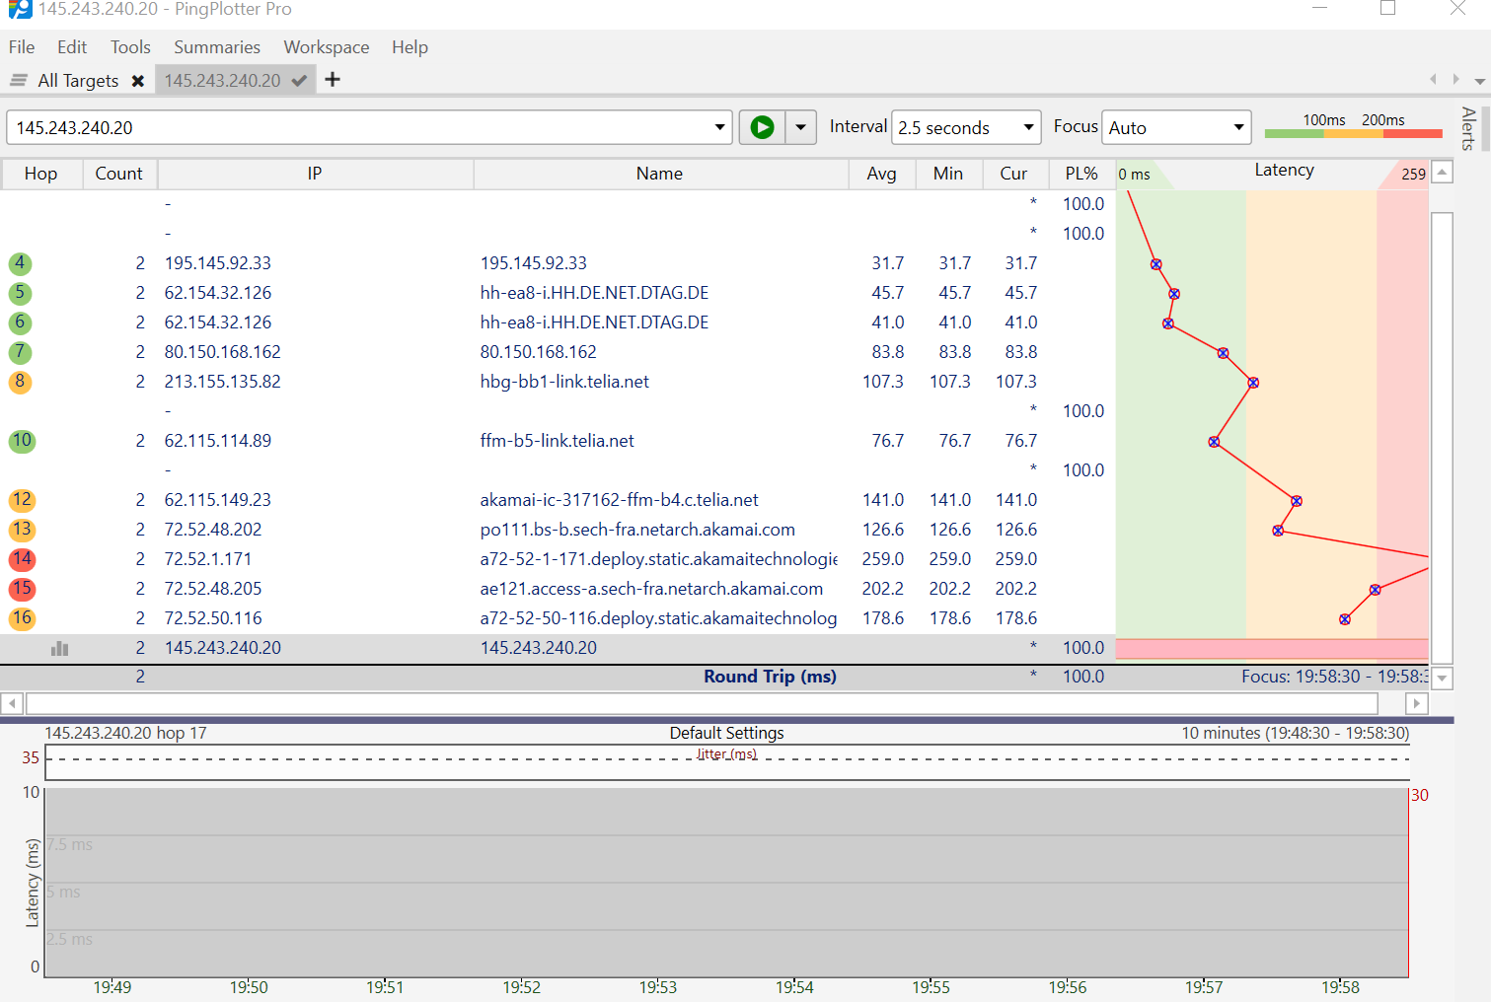Select hop 6 green circle icon
The image size is (1491, 1002).
(x=20, y=322)
